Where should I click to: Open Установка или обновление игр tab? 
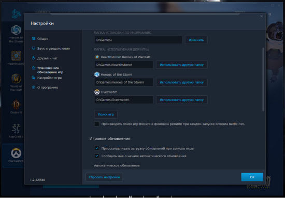tap(50, 70)
